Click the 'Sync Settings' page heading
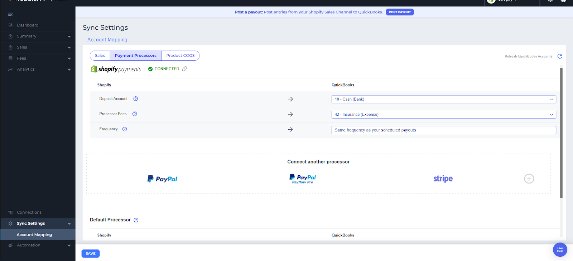 (105, 27)
